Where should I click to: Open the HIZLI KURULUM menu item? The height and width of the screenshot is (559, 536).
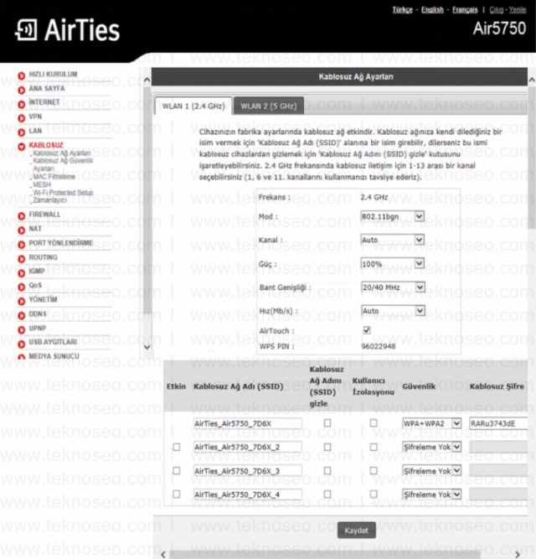pyautogui.click(x=53, y=74)
